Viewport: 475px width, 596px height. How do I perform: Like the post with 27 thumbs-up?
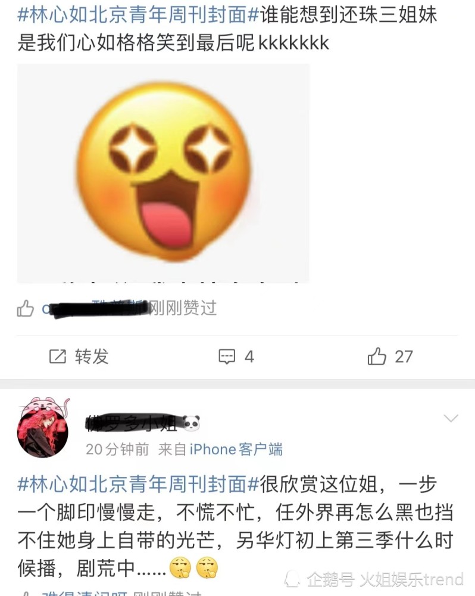click(x=377, y=356)
